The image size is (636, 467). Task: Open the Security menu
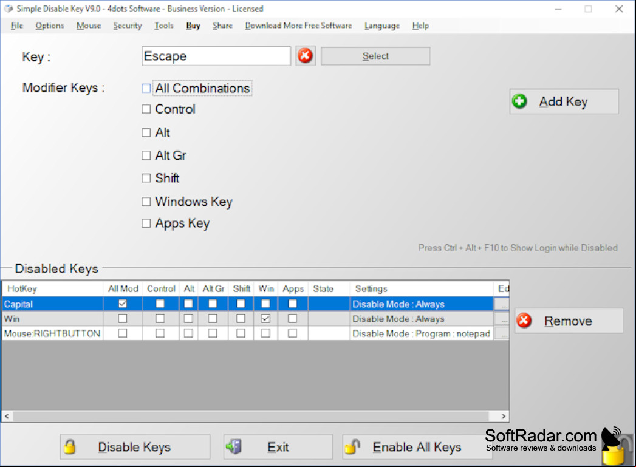click(128, 26)
